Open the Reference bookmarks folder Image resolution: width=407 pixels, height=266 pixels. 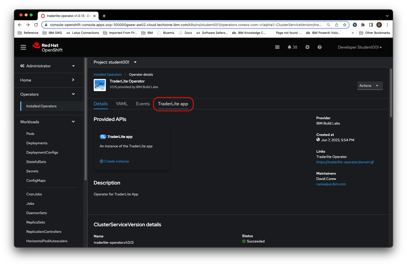(28, 33)
